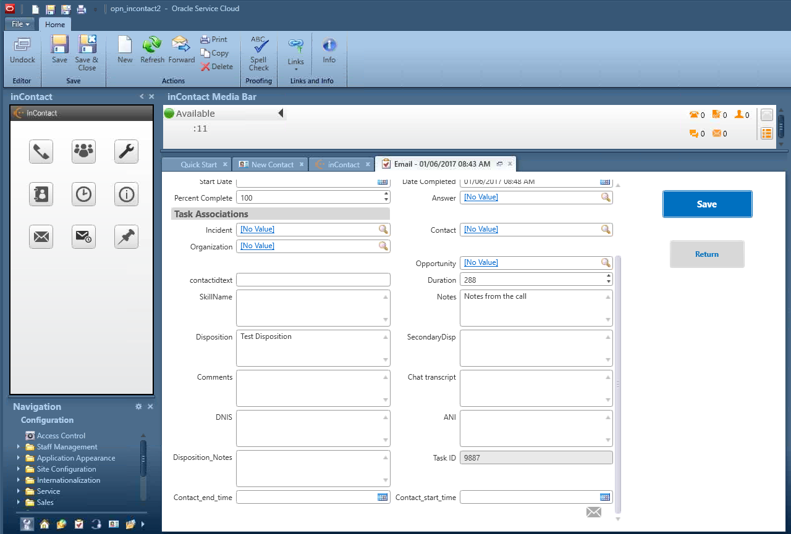This screenshot has height=534, width=791.
Task: Search for an Incident using the magnifier
Action: coord(384,229)
